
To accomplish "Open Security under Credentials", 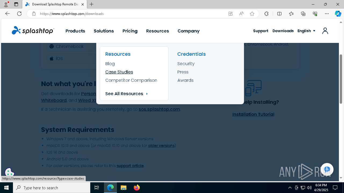I will click(x=186, y=64).
